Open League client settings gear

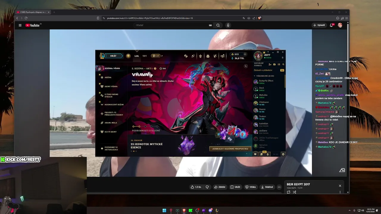pos(278,52)
